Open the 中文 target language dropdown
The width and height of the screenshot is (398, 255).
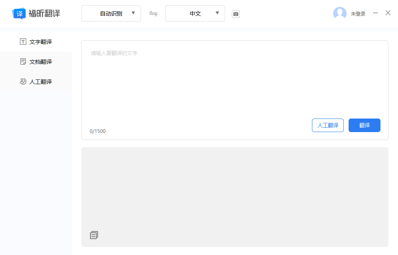[195, 13]
